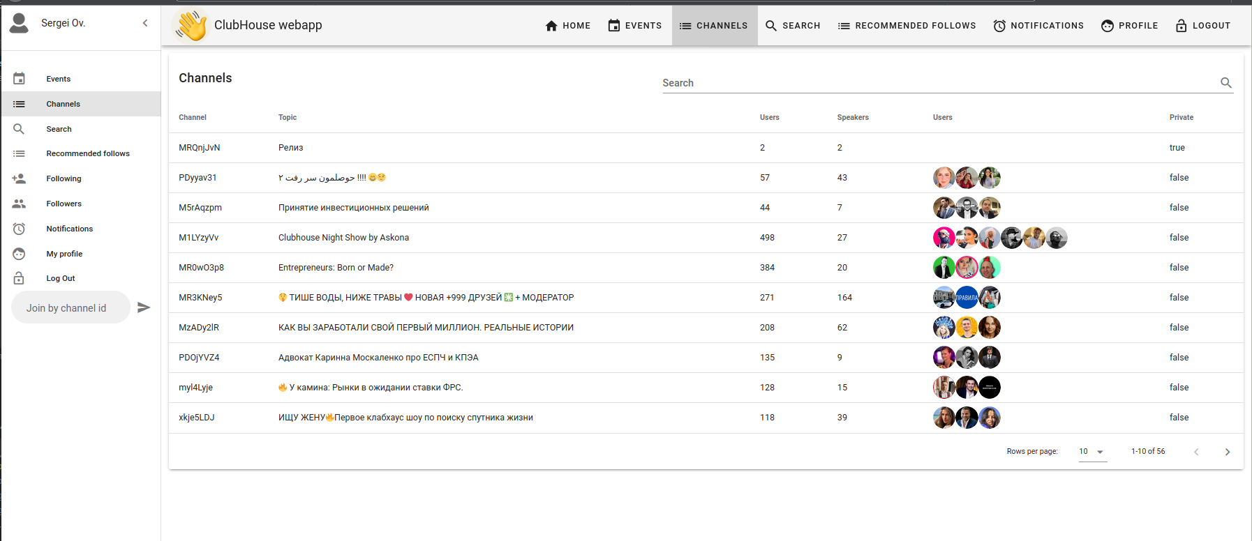Click the magnifier icon in channels search field
The height and width of the screenshot is (541, 1252).
[1226, 83]
